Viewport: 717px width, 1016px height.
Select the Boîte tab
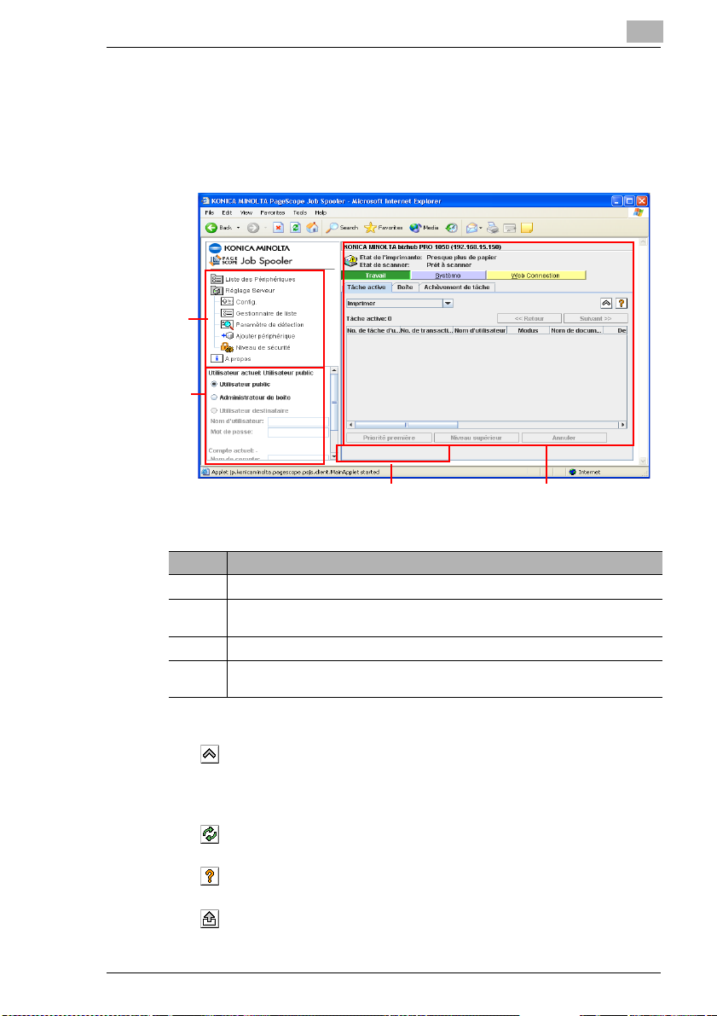pos(405,287)
